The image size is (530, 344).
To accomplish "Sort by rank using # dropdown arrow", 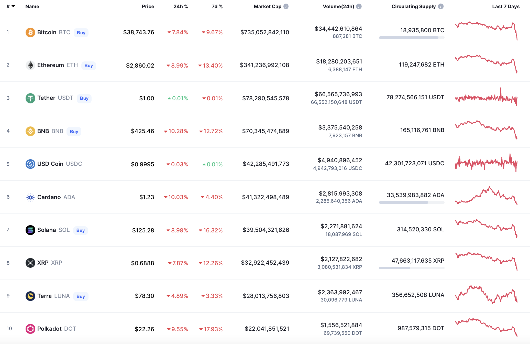I will pyautogui.click(x=13, y=6).
